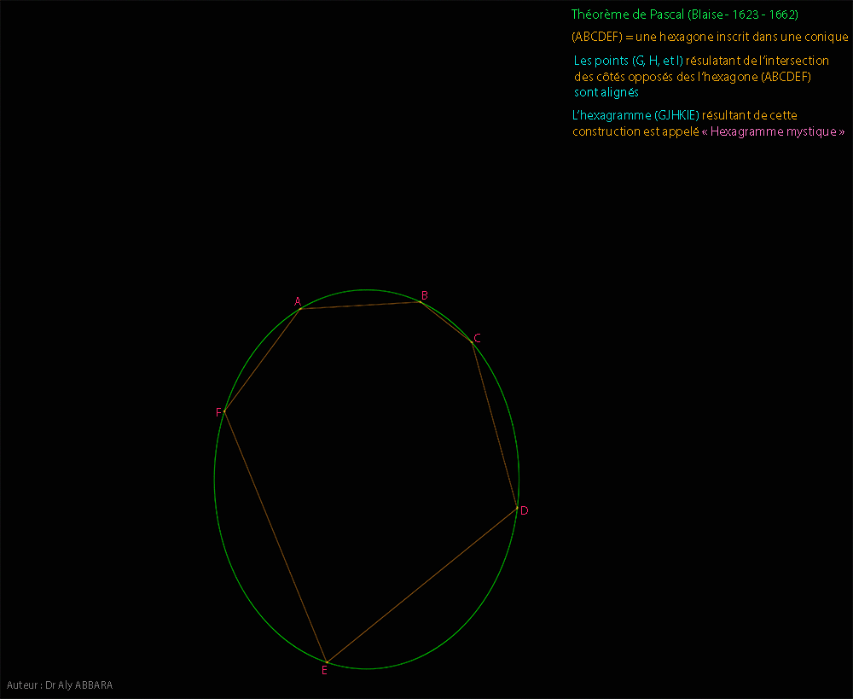Select the long side DE of the hexagon
Image resolution: width=853 pixels, height=699 pixels.
point(422,585)
